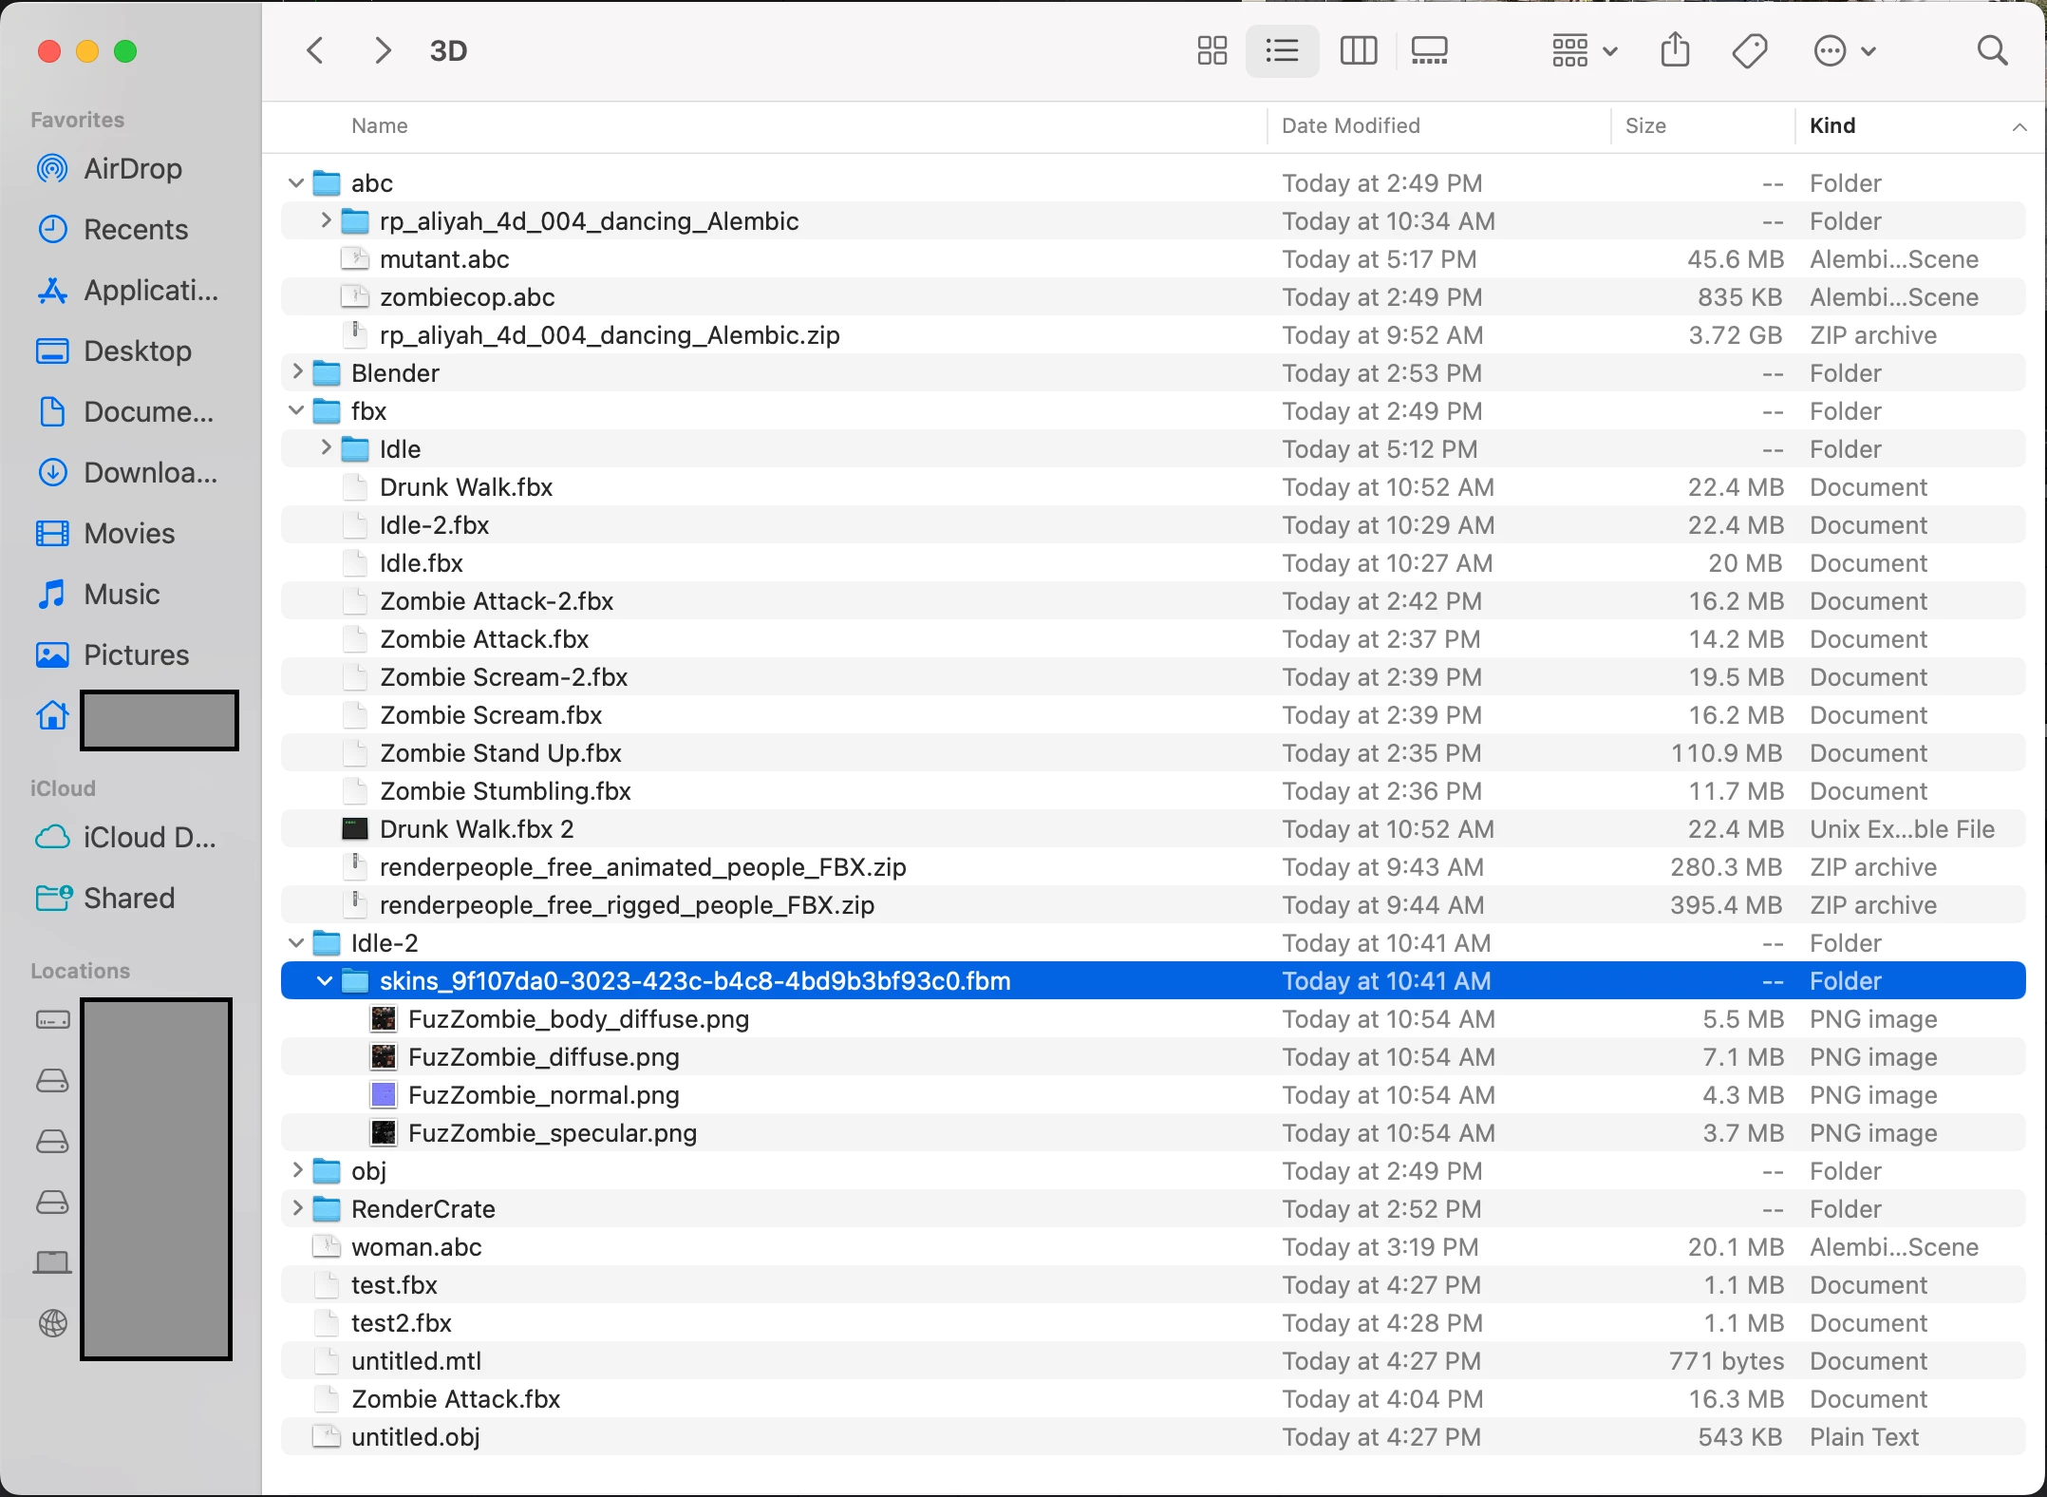Open the Tags toolbar button
This screenshot has width=2047, height=1497.
pyautogui.click(x=1749, y=50)
